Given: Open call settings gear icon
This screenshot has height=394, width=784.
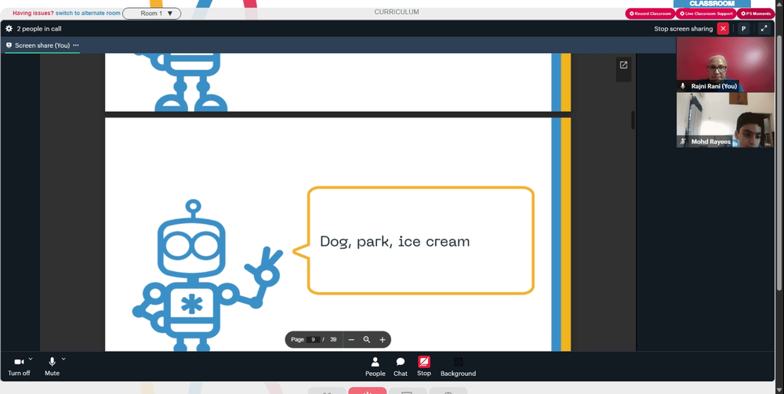Looking at the screenshot, I should point(9,28).
